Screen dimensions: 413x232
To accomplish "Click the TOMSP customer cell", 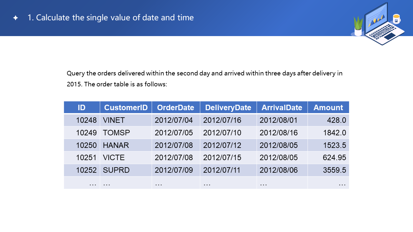I will pos(116,133).
